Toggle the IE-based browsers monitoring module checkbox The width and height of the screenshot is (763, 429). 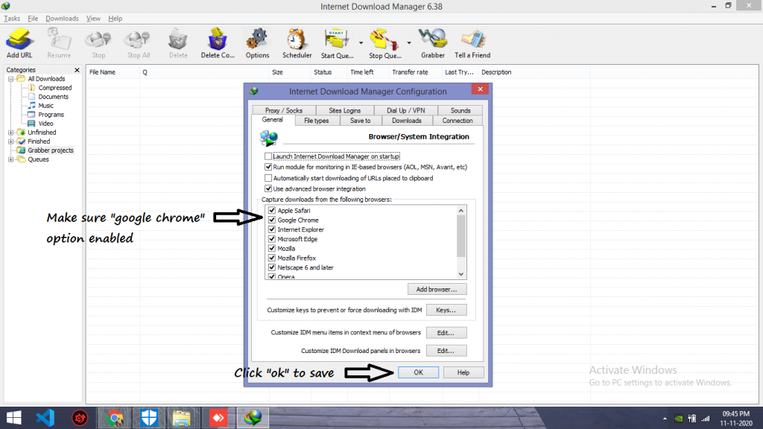[268, 167]
